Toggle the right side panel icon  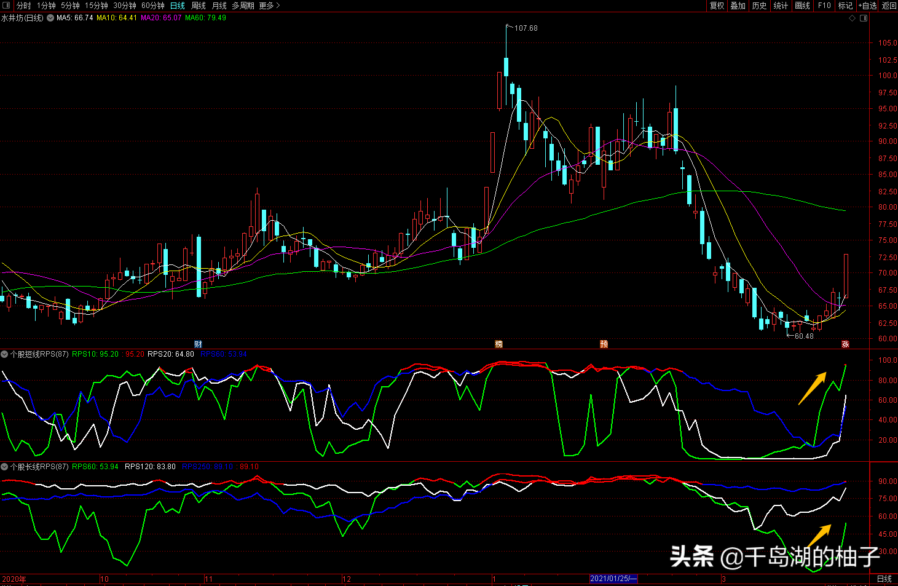864,18
